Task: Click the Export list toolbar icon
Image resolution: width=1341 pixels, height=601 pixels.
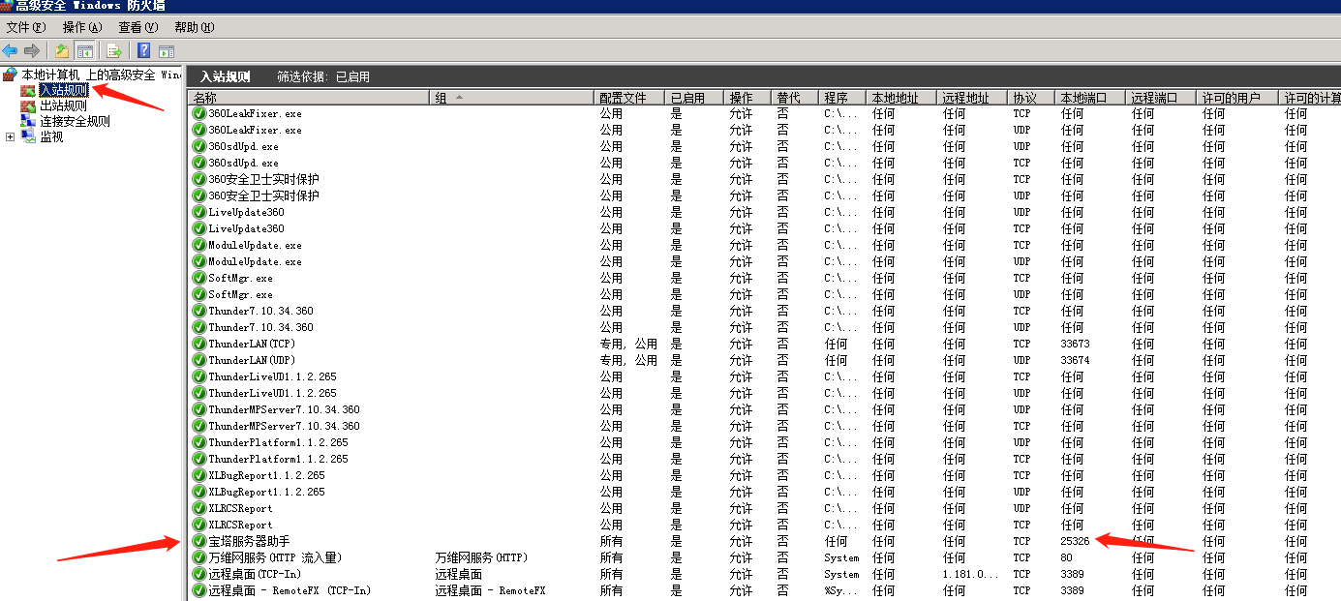Action: (114, 50)
